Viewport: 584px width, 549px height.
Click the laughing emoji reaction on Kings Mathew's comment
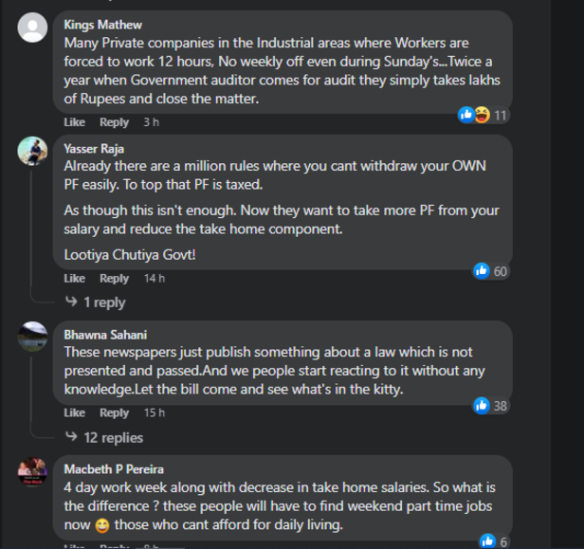(x=482, y=115)
